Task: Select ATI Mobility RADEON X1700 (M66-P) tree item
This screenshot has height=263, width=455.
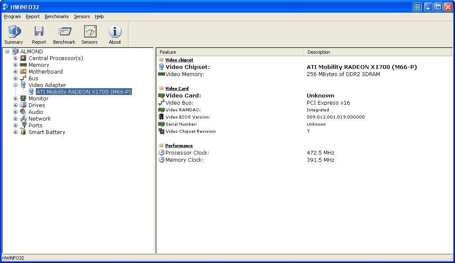Action: click(x=84, y=92)
